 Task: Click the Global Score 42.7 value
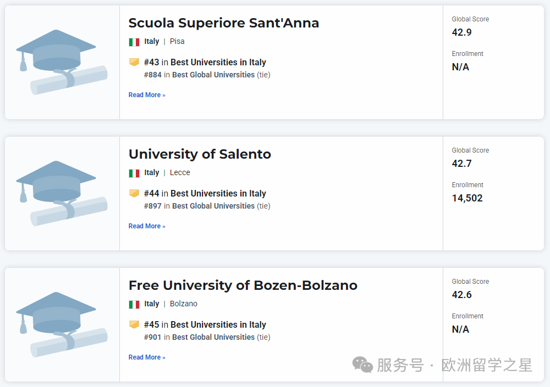point(461,164)
